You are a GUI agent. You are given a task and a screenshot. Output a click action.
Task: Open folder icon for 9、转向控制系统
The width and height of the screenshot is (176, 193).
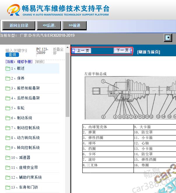pyautogui.click(x=8, y=148)
